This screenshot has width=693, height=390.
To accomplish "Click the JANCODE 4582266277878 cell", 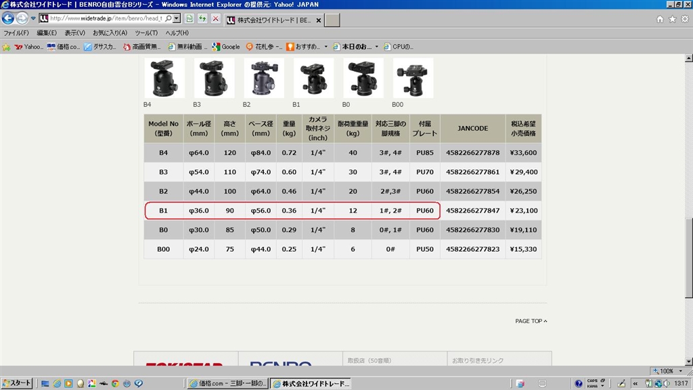I will (x=473, y=152).
